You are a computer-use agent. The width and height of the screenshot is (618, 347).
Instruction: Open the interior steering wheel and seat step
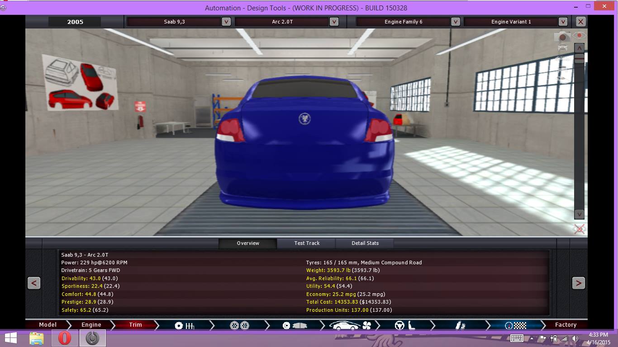tap(405, 325)
